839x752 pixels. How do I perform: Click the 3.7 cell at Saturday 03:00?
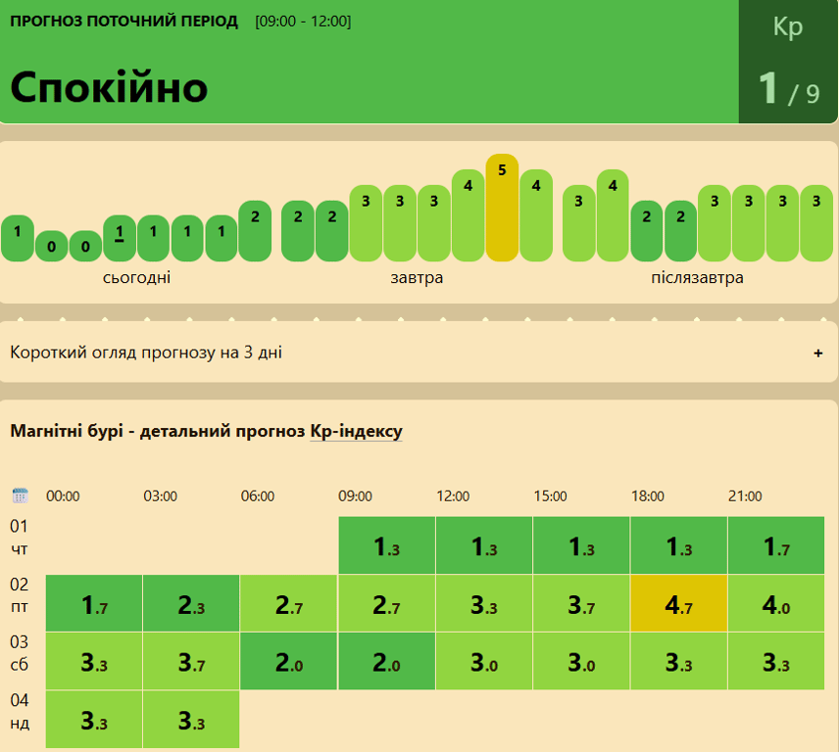(191, 661)
